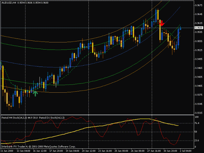Click the highlighted 0.9600 current price label
This screenshot has width=204, height=153.
click(x=199, y=28)
